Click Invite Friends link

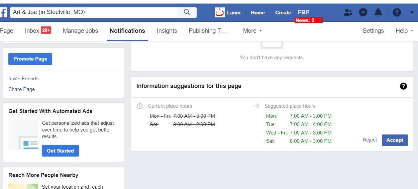coord(23,79)
